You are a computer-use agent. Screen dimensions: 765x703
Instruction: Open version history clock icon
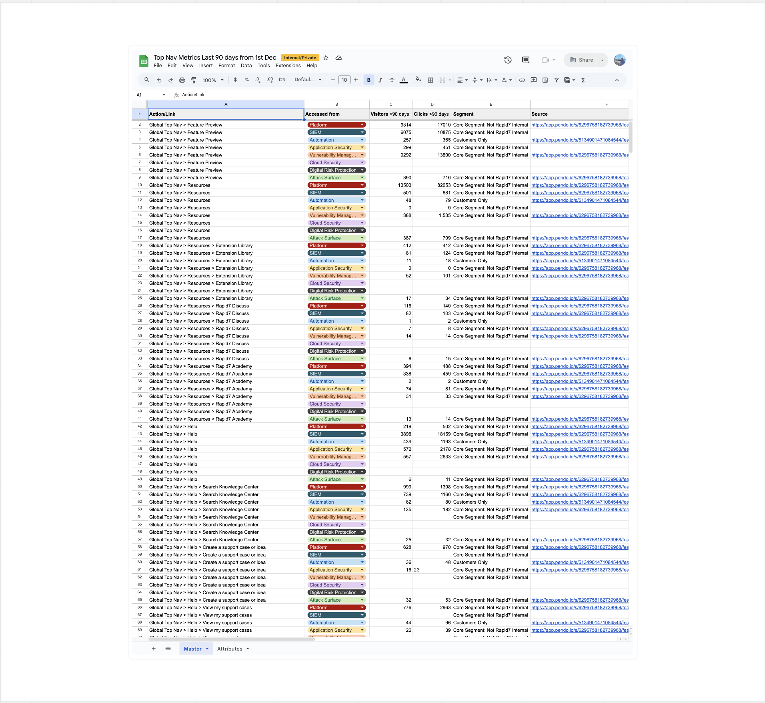click(x=508, y=60)
